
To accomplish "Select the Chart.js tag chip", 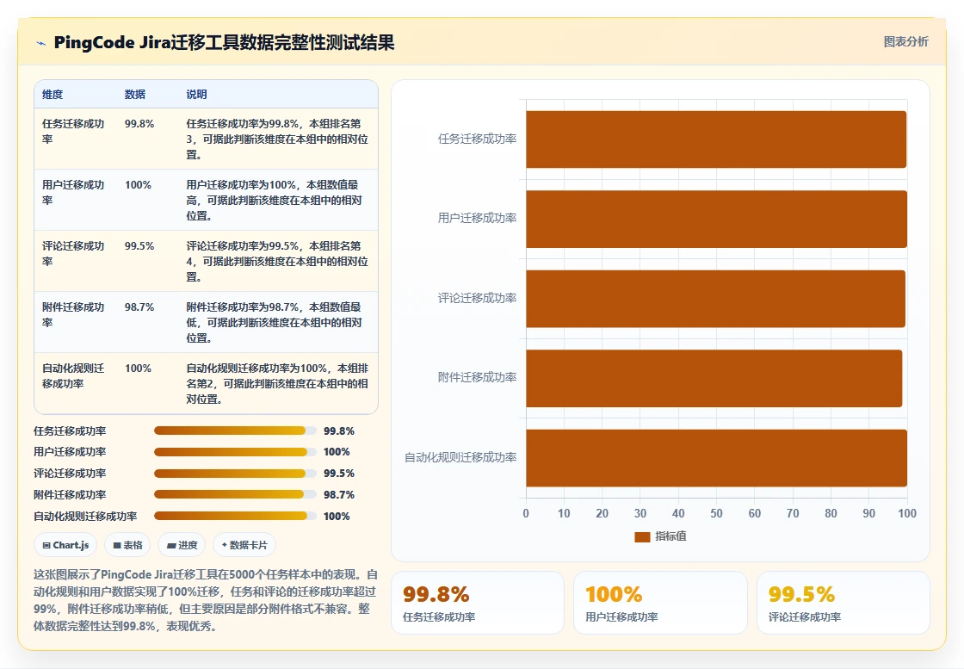I will 65,545.
